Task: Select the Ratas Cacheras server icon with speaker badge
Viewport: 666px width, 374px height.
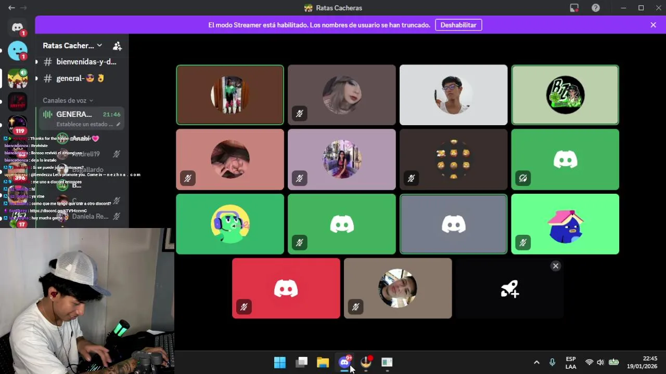Action: [17, 78]
